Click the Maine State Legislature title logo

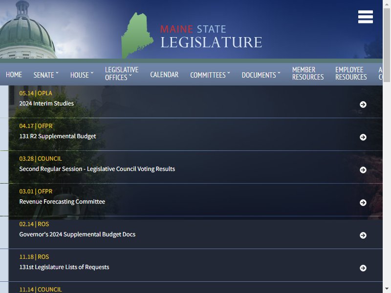coord(211,36)
